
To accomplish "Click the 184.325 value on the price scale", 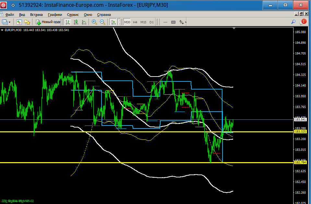I will coord(301,75).
